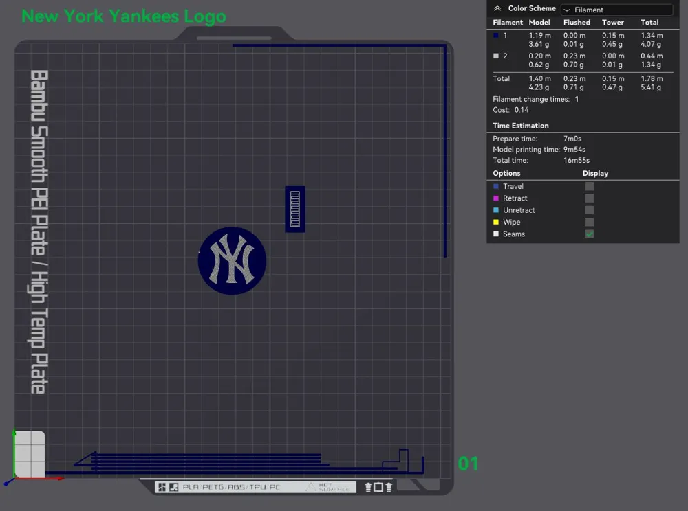This screenshot has height=511, width=688.
Task: Click the magenta Retract legend swatch
Action: 496,198
